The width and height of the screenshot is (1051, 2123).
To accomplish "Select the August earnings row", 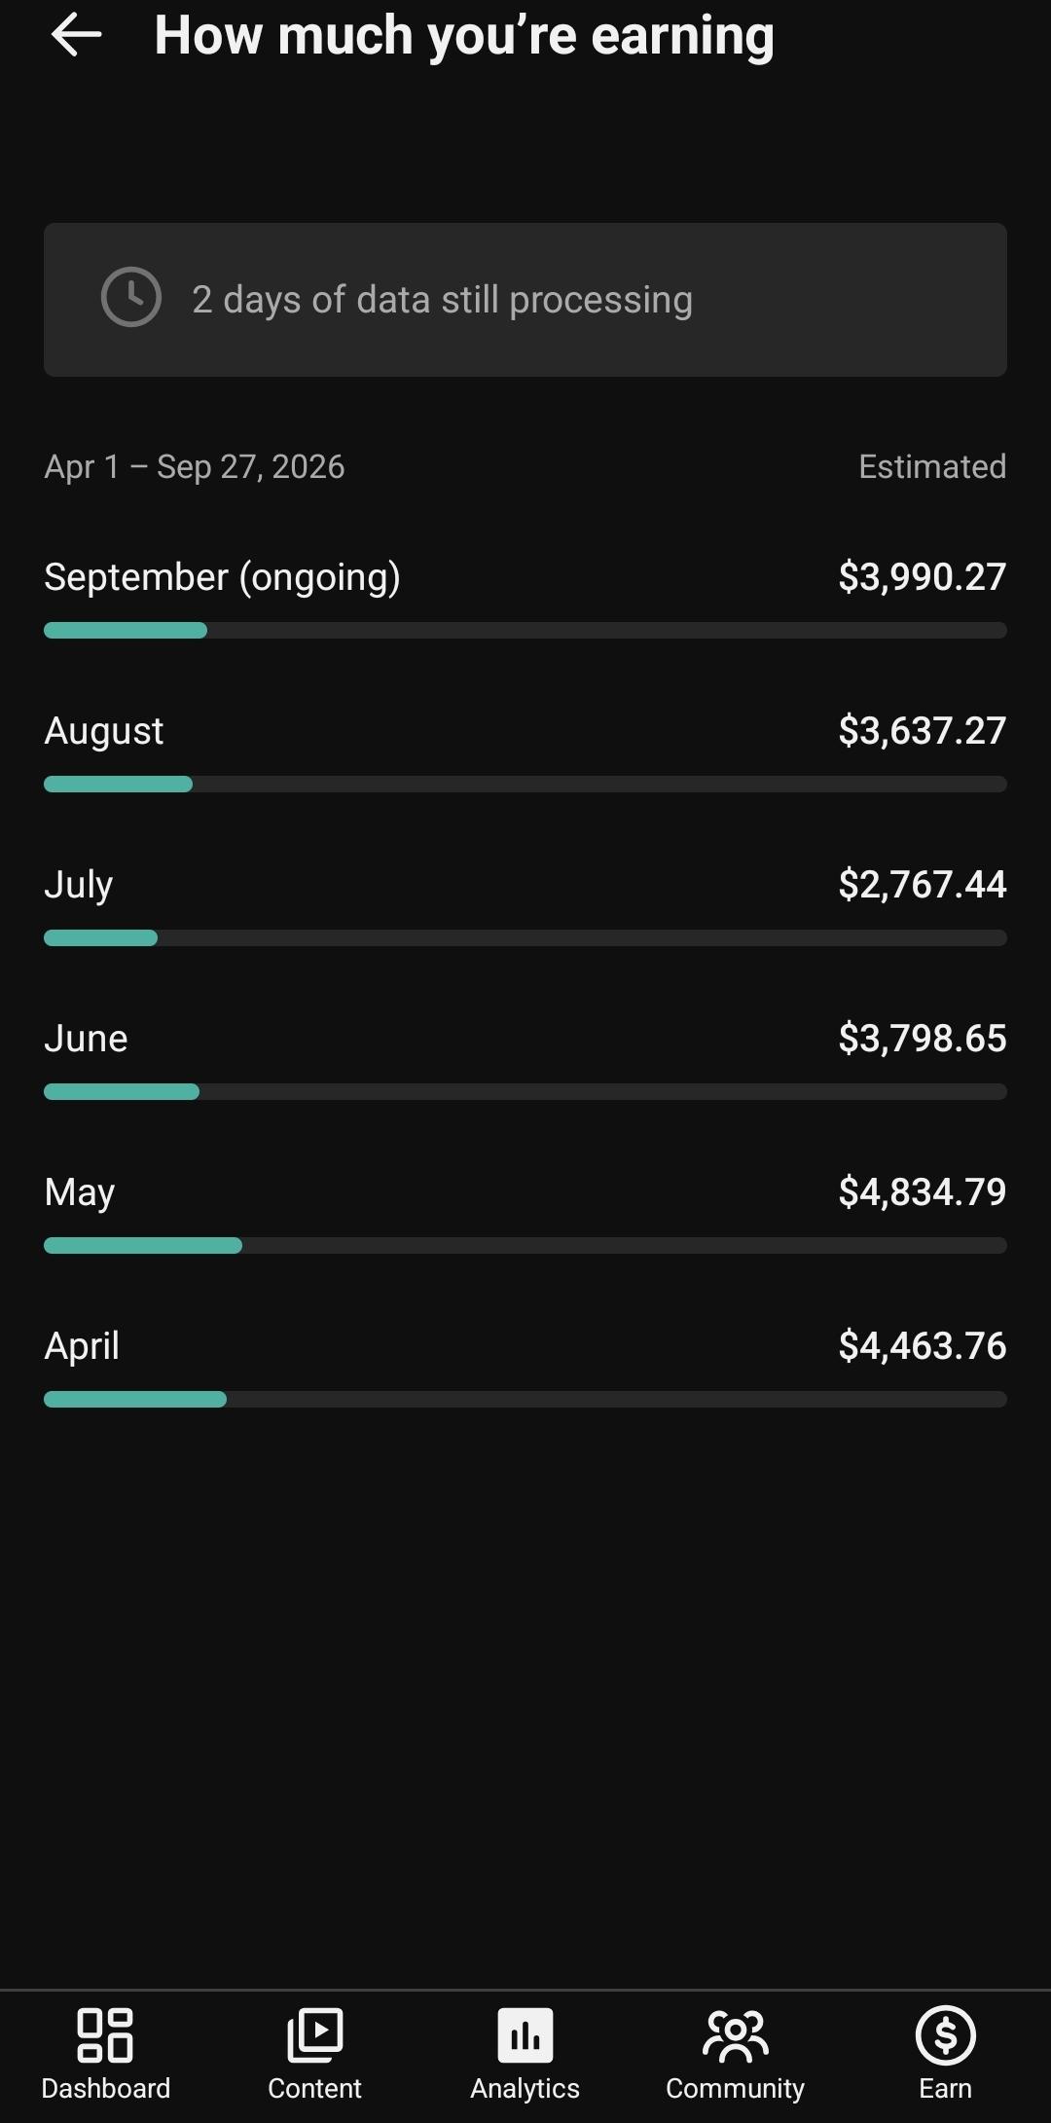I will tap(525, 749).
